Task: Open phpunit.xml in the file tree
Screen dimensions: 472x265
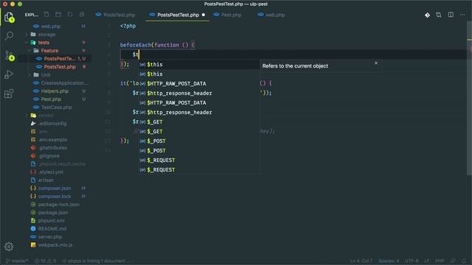Action: 51,221
